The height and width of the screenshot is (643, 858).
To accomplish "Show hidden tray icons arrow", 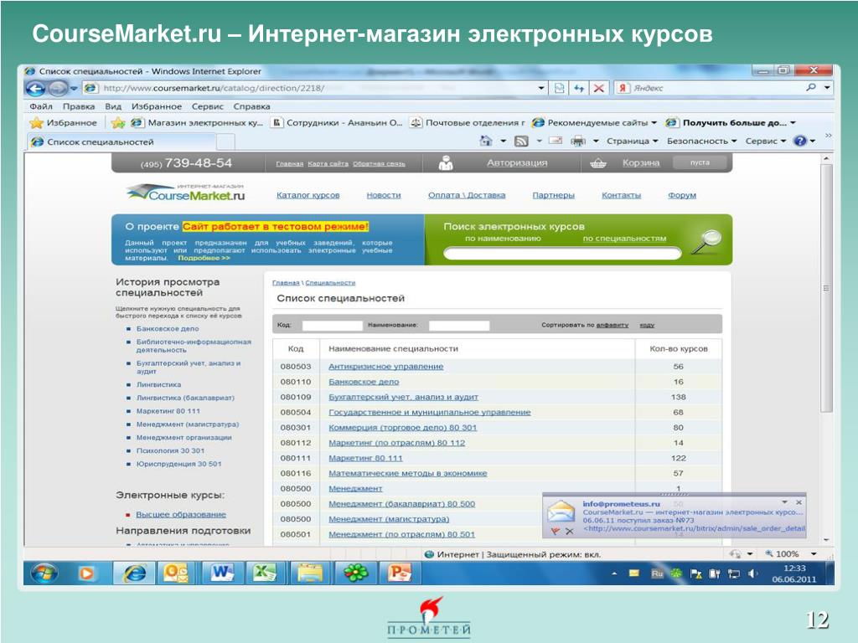I will [x=614, y=574].
